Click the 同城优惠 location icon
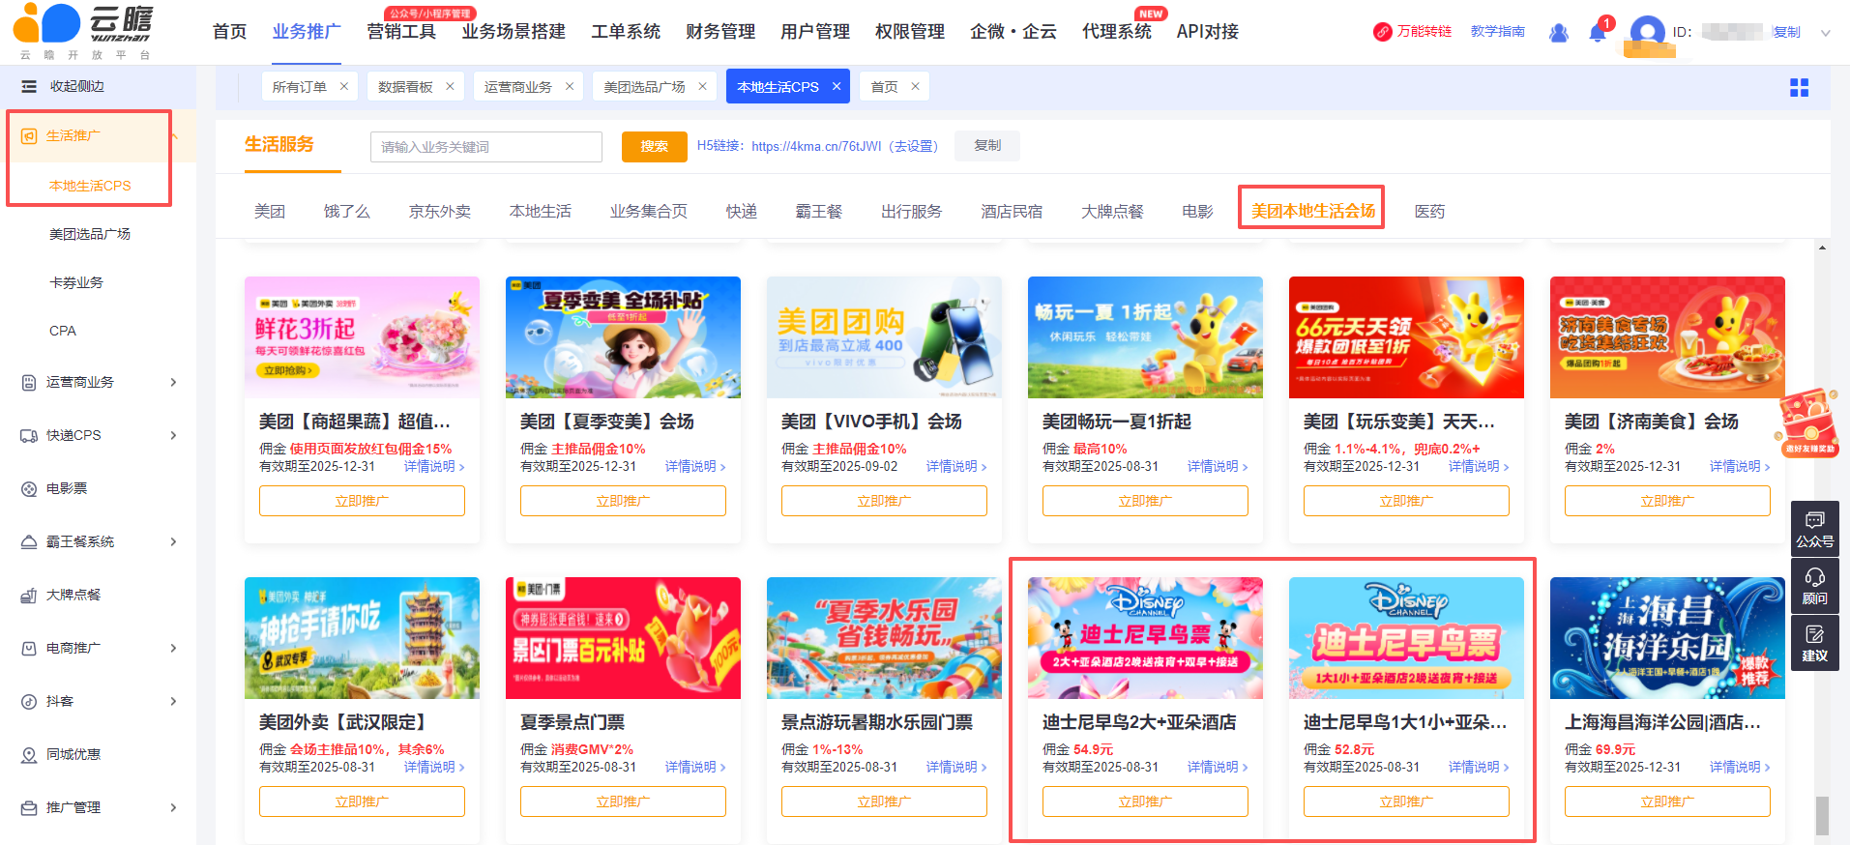This screenshot has width=1850, height=845. [x=29, y=754]
